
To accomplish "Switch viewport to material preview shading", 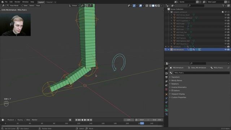I will coord(156,6).
